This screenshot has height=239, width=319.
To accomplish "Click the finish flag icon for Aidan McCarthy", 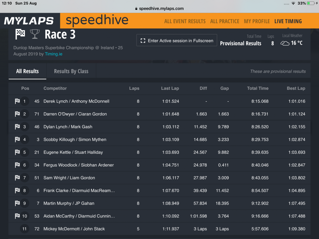I will coord(18,216).
